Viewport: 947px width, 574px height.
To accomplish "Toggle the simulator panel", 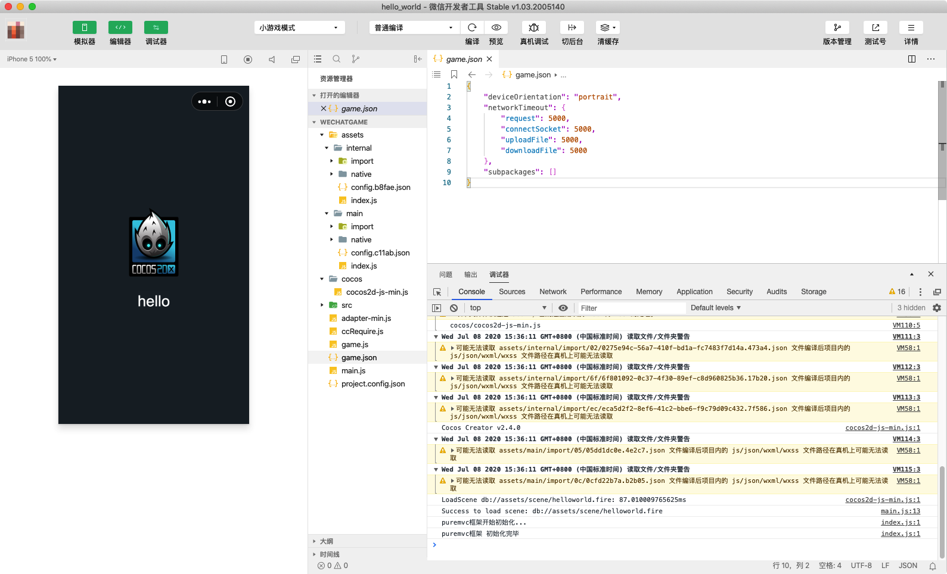I will pyautogui.click(x=85, y=27).
